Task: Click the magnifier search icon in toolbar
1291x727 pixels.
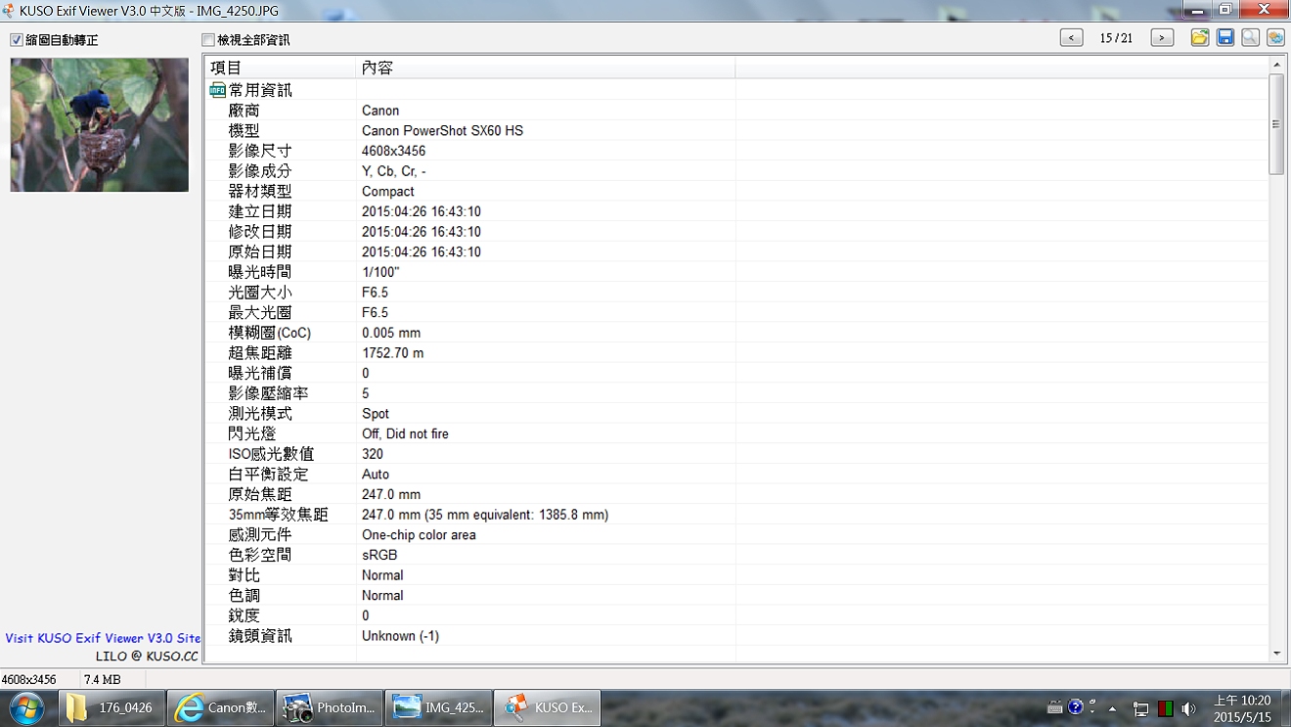Action: (1251, 38)
